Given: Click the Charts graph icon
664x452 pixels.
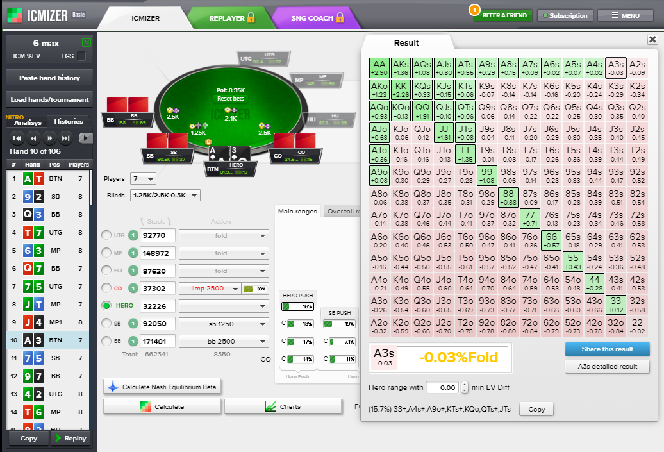Looking at the screenshot, I should [270, 406].
